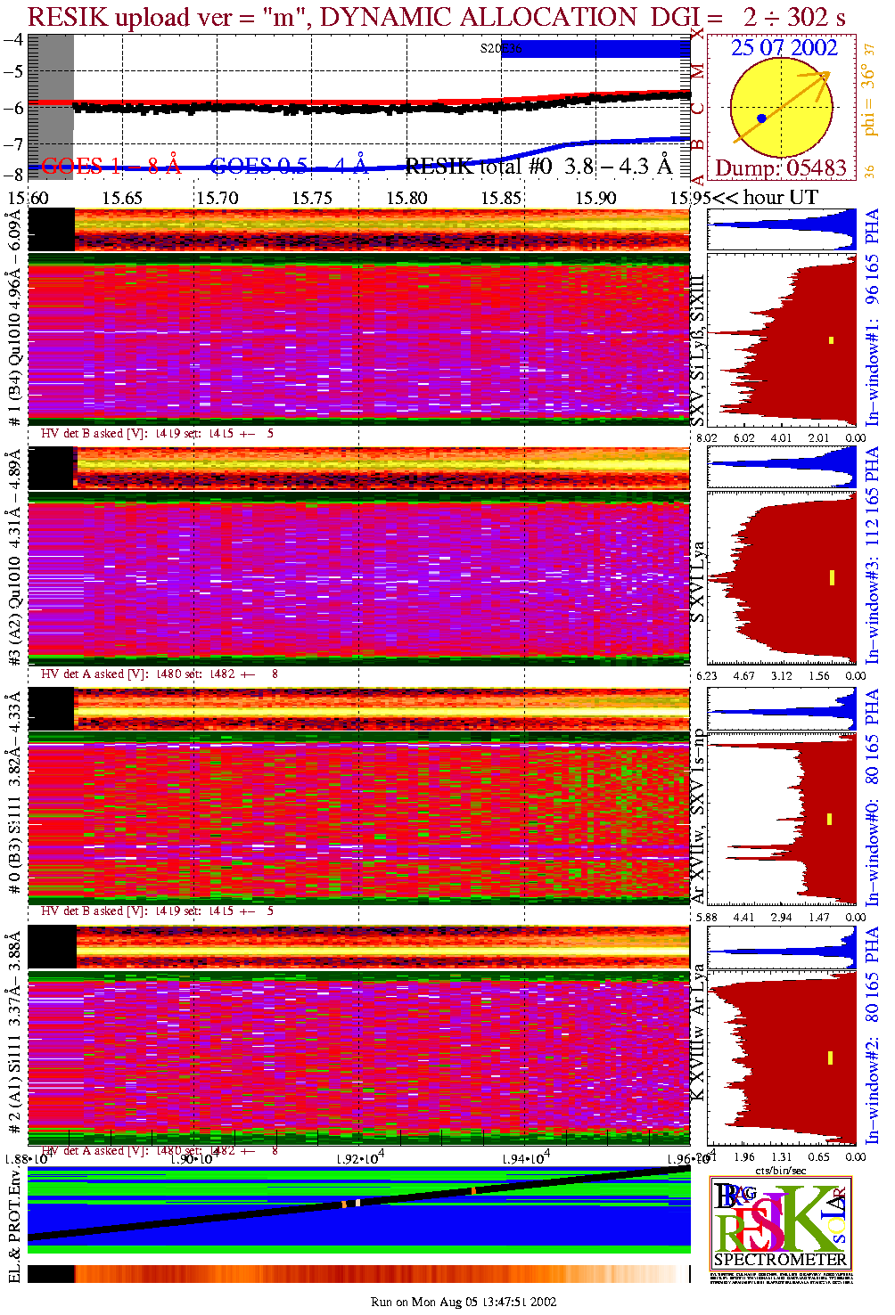Viewport: 895px width, 1315px height.
Task: Select the blue GOES 0.5 – 4 Å legend label
Action: pos(288,166)
